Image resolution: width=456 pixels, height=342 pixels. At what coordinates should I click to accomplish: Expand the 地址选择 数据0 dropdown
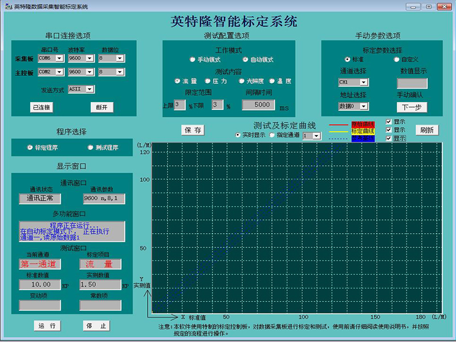[x=364, y=106]
